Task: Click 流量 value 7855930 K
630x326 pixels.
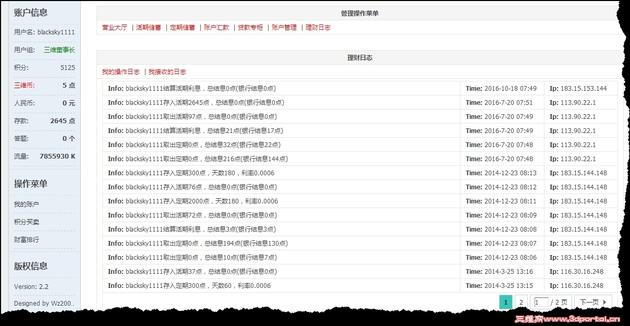Action: [57, 156]
